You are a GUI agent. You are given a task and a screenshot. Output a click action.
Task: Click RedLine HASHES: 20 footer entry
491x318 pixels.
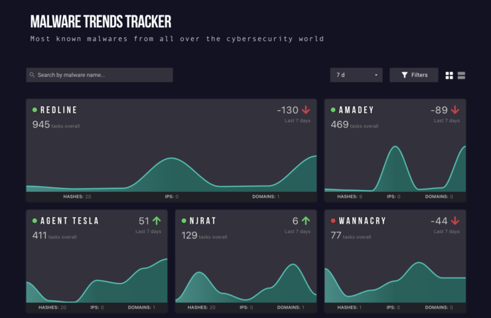point(77,197)
